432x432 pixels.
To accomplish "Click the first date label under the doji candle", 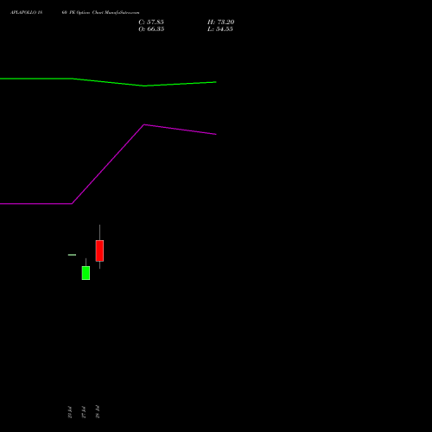I will tap(70, 412).
